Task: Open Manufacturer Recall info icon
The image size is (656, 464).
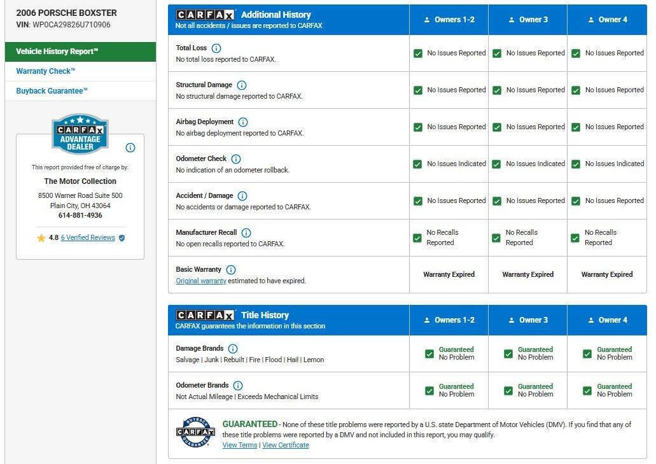Action: tap(246, 233)
